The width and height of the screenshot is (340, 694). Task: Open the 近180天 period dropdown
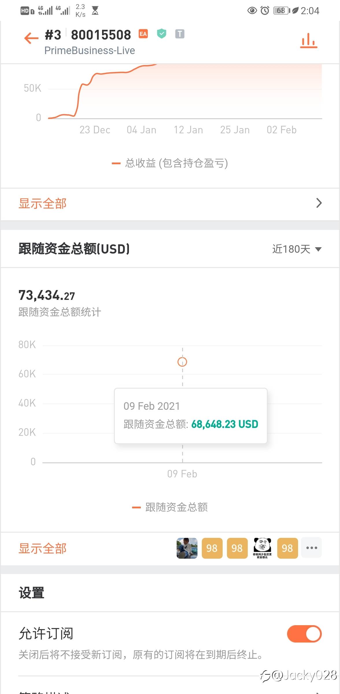tap(297, 249)
